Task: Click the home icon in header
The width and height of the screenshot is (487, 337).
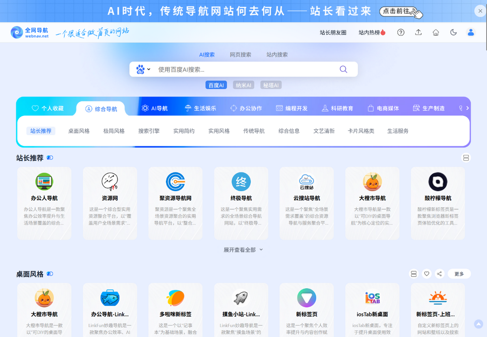Action: tap(436, 32)
